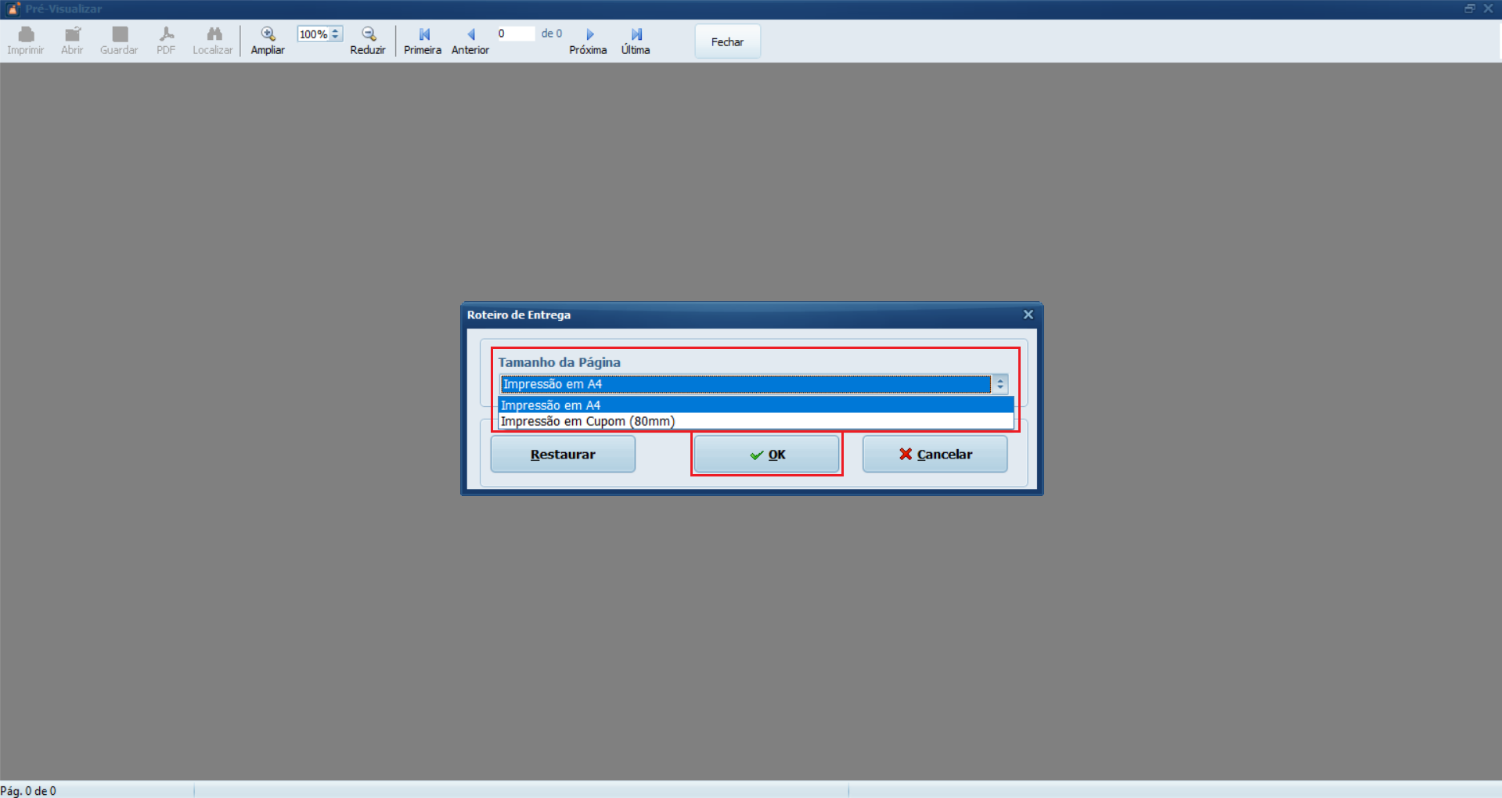1502x798 pixels.
Task: Click the Cancelar button
Action: point(935,455)
